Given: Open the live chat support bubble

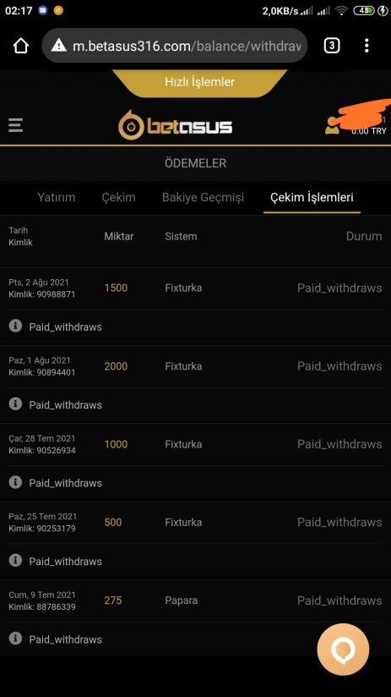Looking at the screenshot, I should 343,650.
